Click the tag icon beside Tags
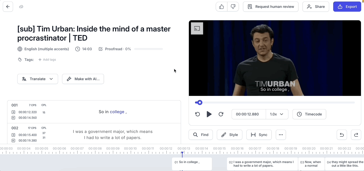Viewport: 364px width, 171px height. tap(20, 60)
